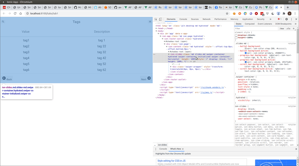Viewport: 299px width, 166px height.
Task: Click the Styles pane vertical scrollbar
Action: point(298,86)
